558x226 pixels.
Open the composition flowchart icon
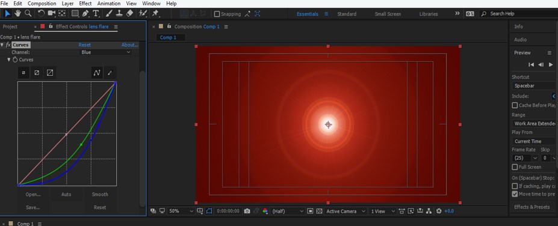[429, 211]
